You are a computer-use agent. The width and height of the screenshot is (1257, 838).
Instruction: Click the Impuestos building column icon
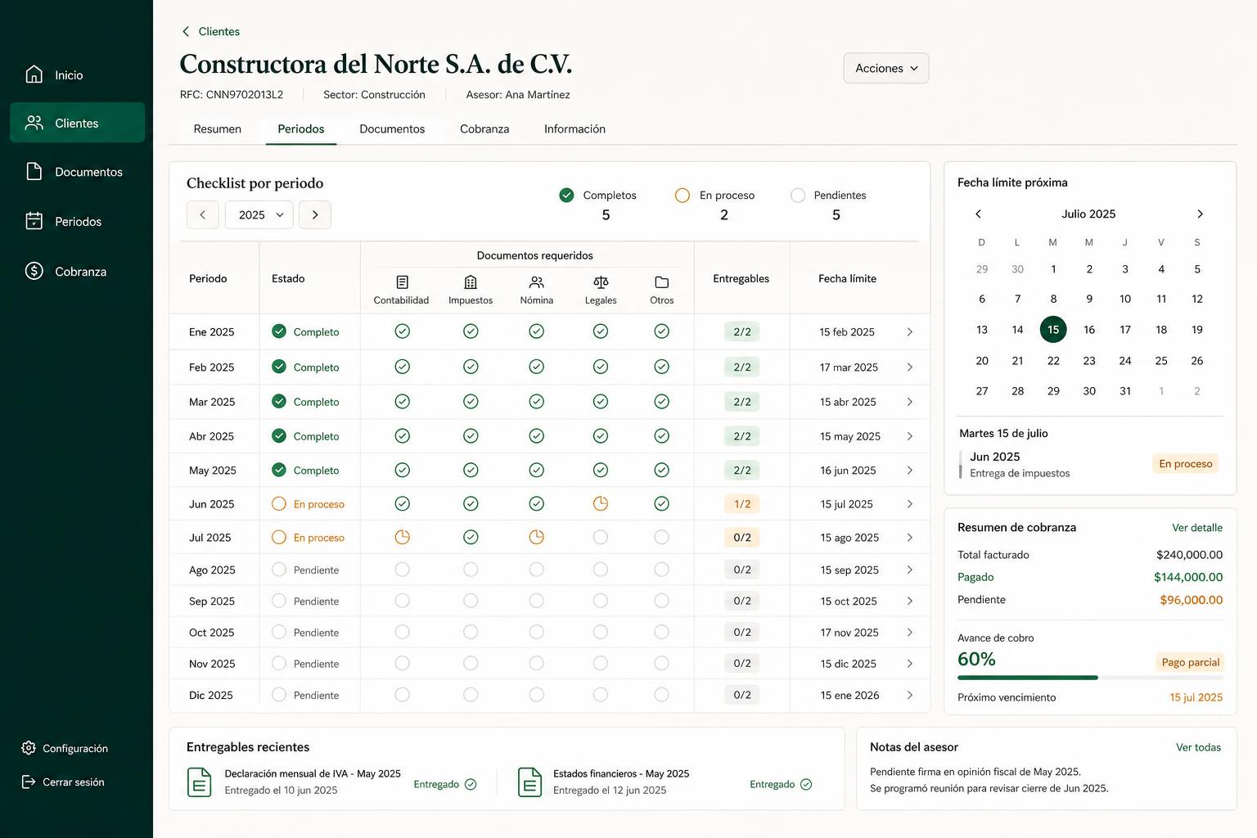coord(471,282)
